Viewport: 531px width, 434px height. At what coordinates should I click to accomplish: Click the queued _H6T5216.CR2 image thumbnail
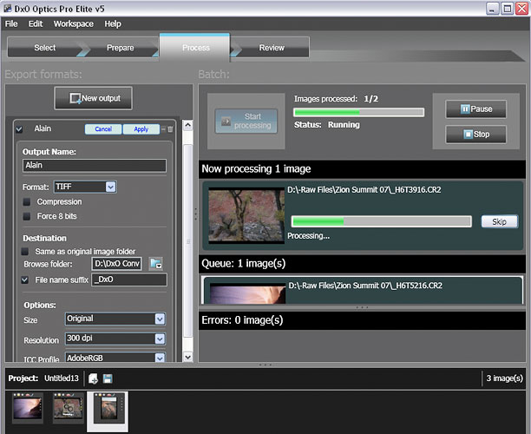247,293
